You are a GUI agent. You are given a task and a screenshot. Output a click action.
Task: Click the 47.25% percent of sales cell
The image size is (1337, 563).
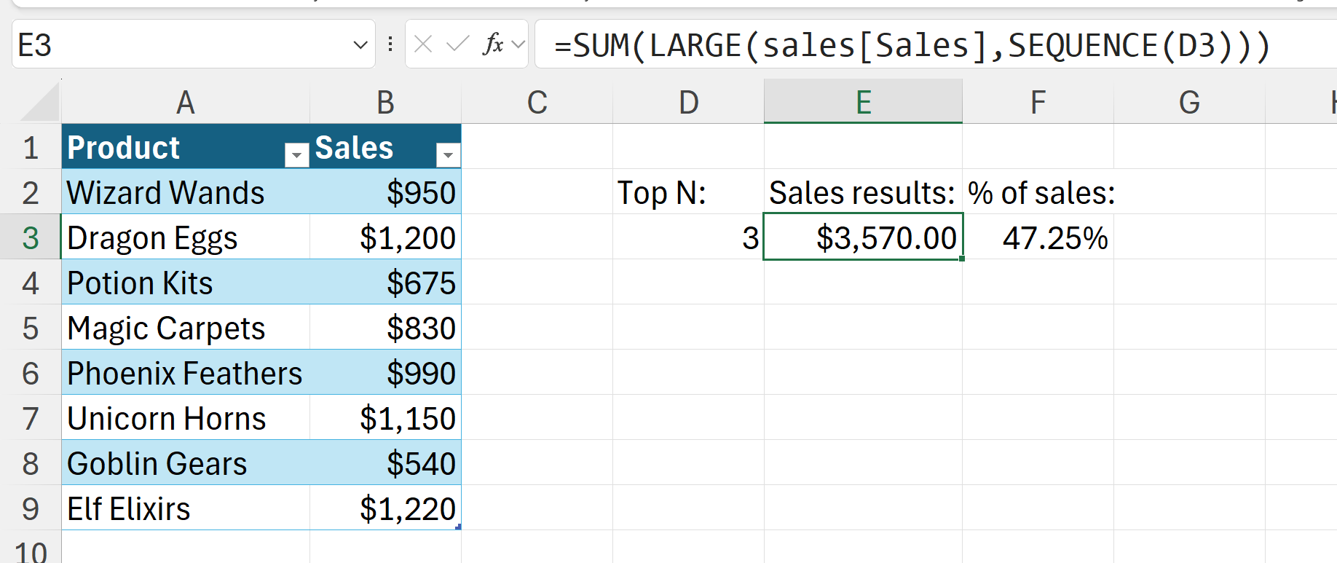coord(1038,237)
